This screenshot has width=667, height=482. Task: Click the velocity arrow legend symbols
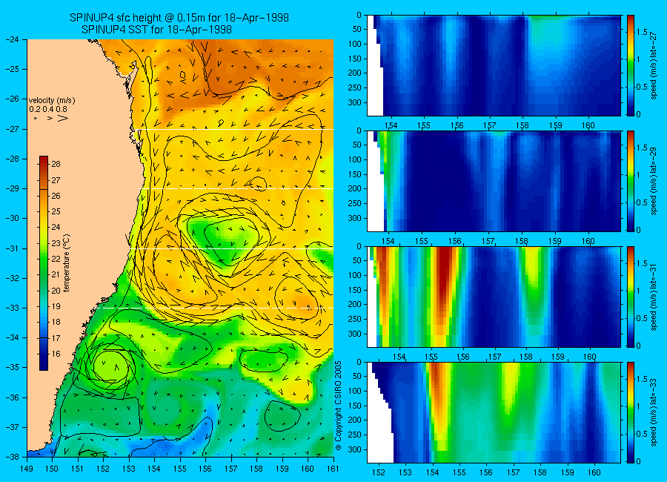pyautogui.click(x=50, y=118)
